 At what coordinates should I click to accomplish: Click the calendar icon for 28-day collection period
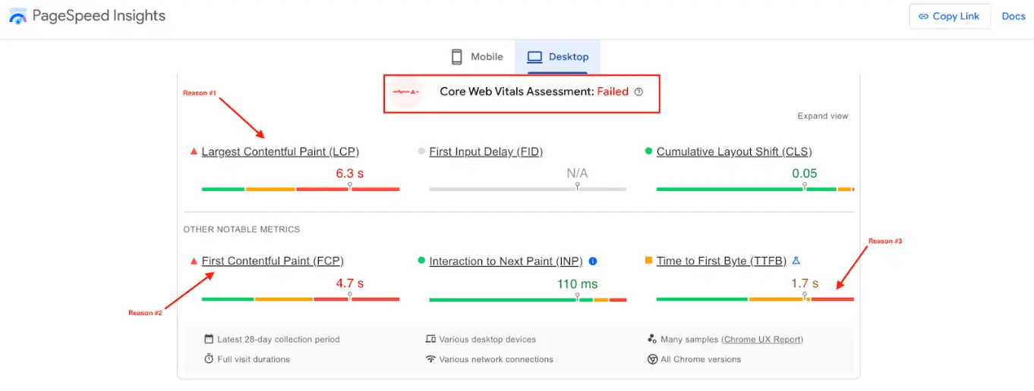click(x=209, y=339)
